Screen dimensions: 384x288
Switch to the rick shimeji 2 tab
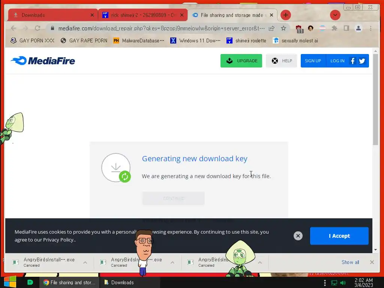[142, 15]
